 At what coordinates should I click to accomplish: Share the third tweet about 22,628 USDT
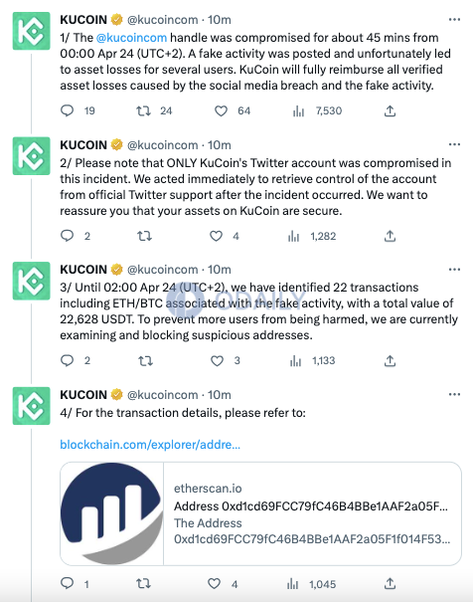pos(390,360)
